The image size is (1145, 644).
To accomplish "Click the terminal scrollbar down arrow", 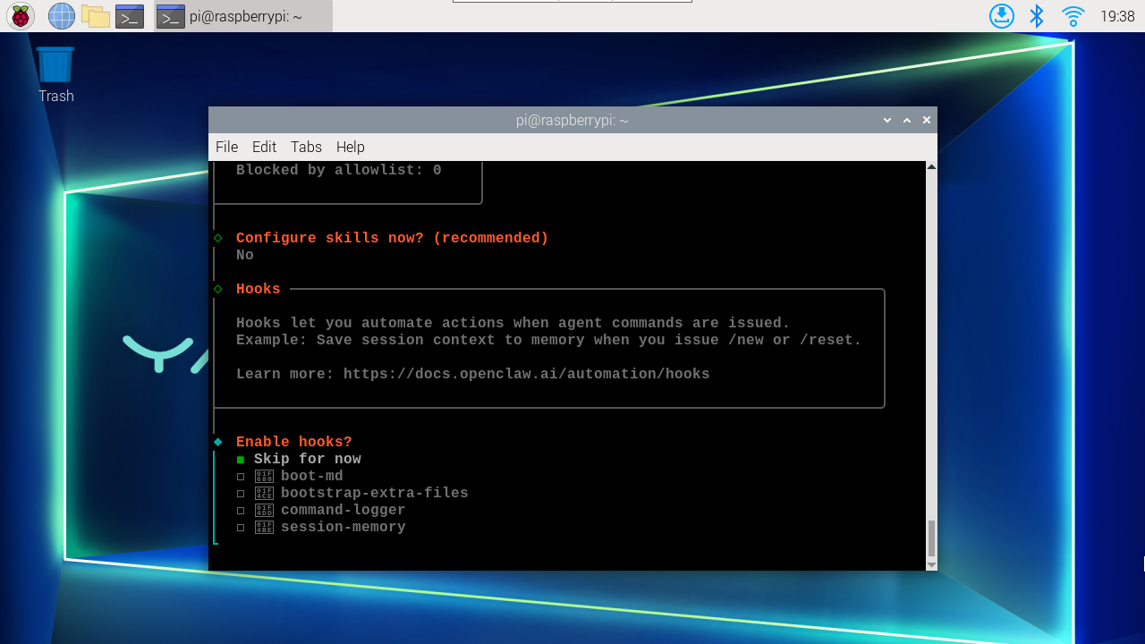I will point(931,564).
